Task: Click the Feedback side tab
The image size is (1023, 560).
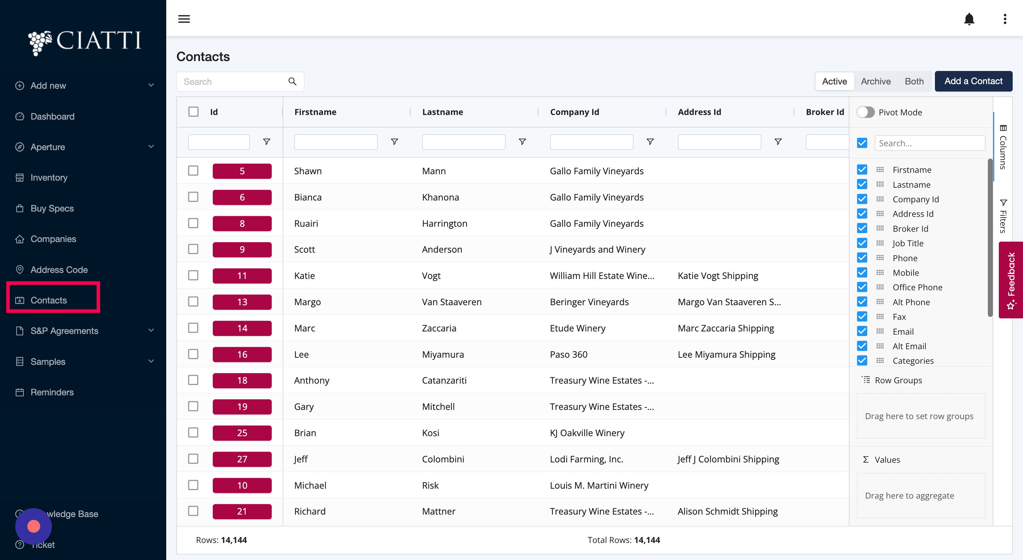Action: (1011, 280)
